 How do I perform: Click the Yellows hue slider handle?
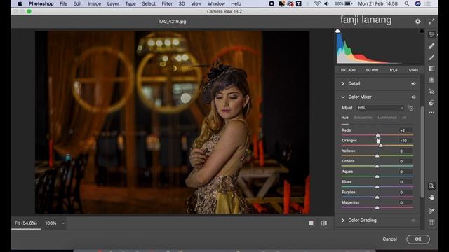click(x=377, y=155)
